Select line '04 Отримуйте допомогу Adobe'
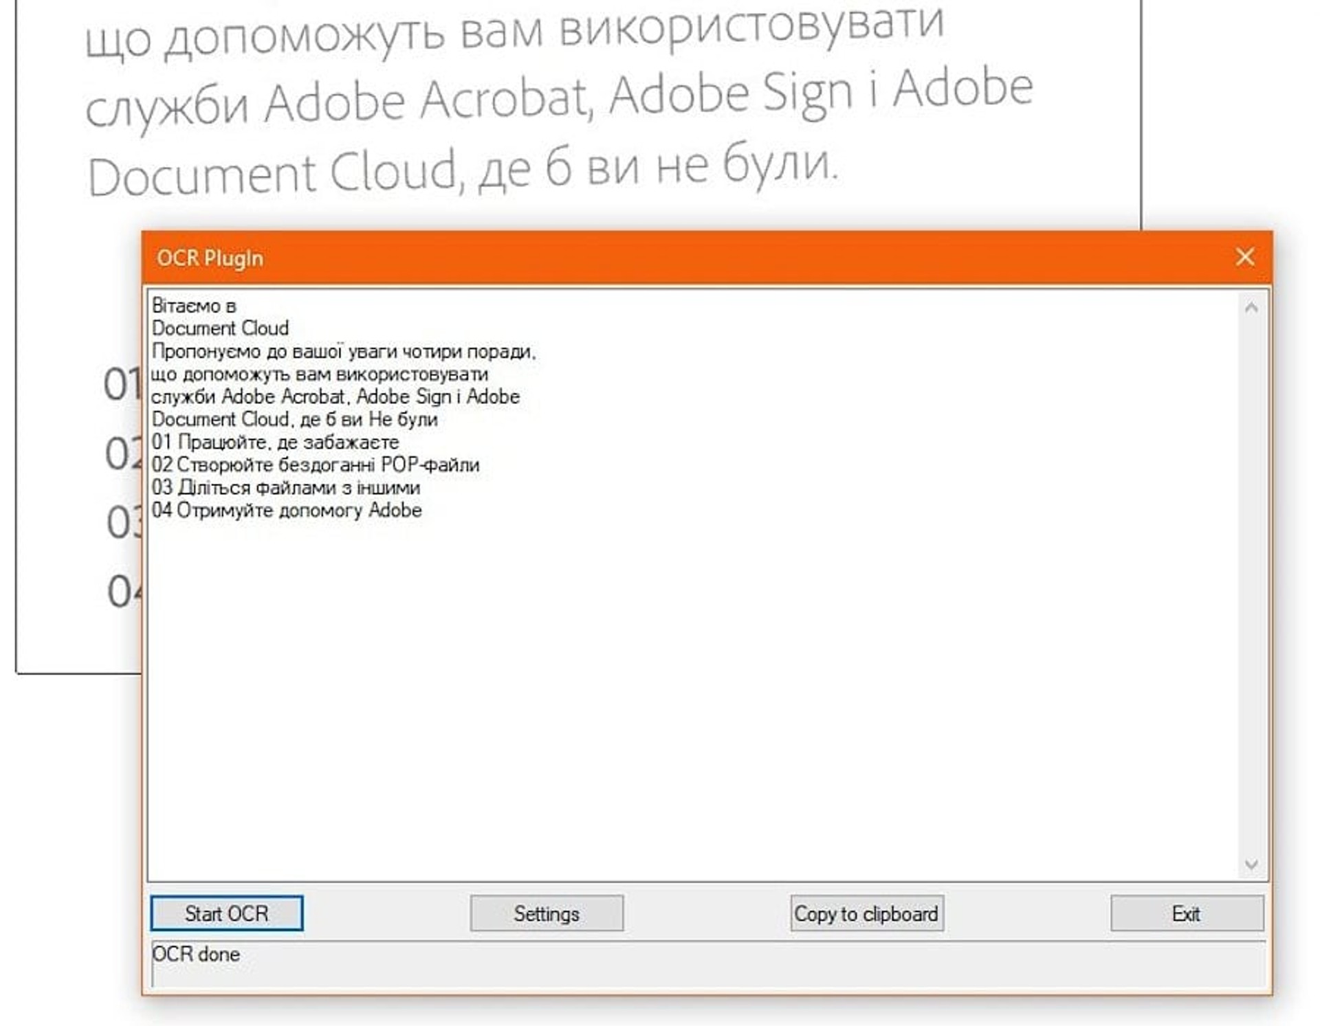This screenshot has width=1320, height=1026. (x=287, y=510)
